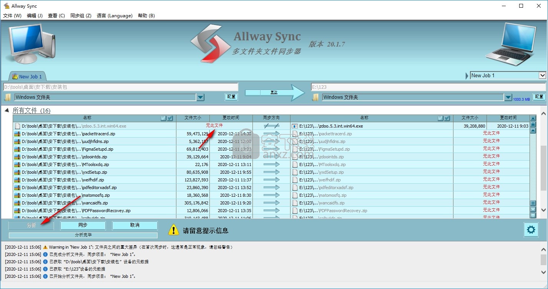
Task: Open the 编辑 (J) menu
Action: pyautogui.click(x=35, y=16)
